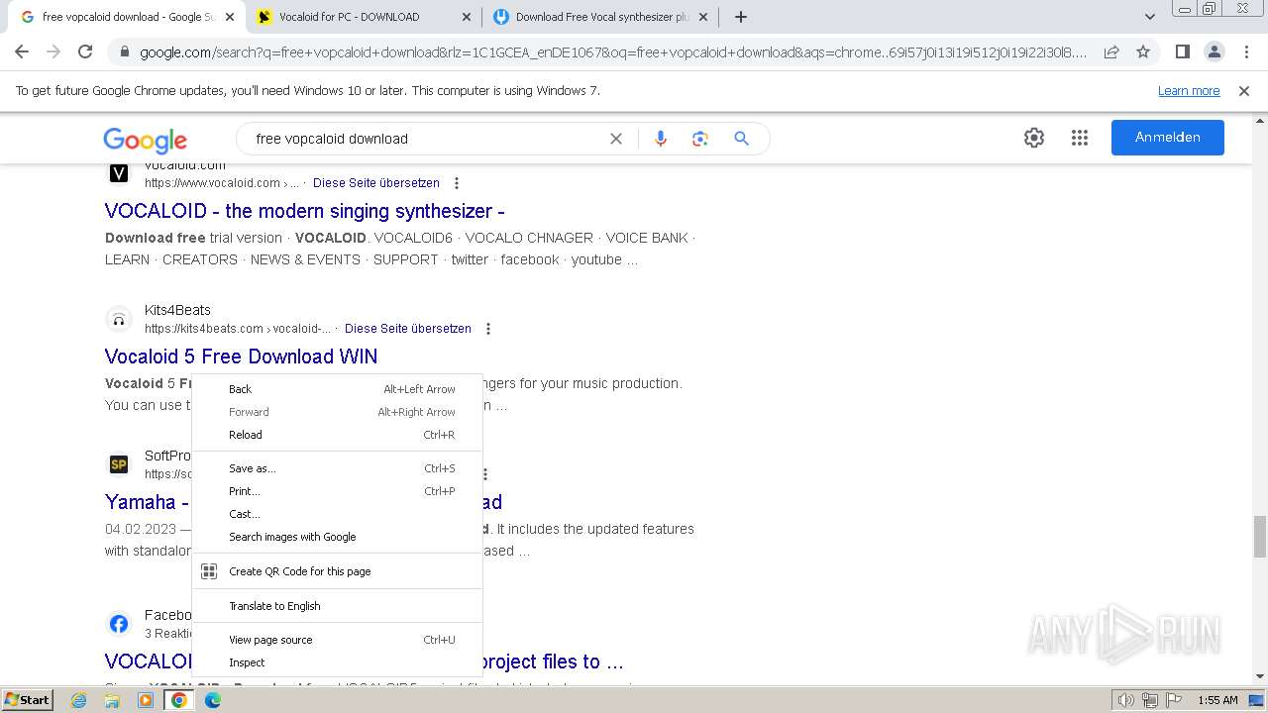Screen dimensions: 1268x713
Task: Choose Cast... in the context menu
Action: point(337,514)
